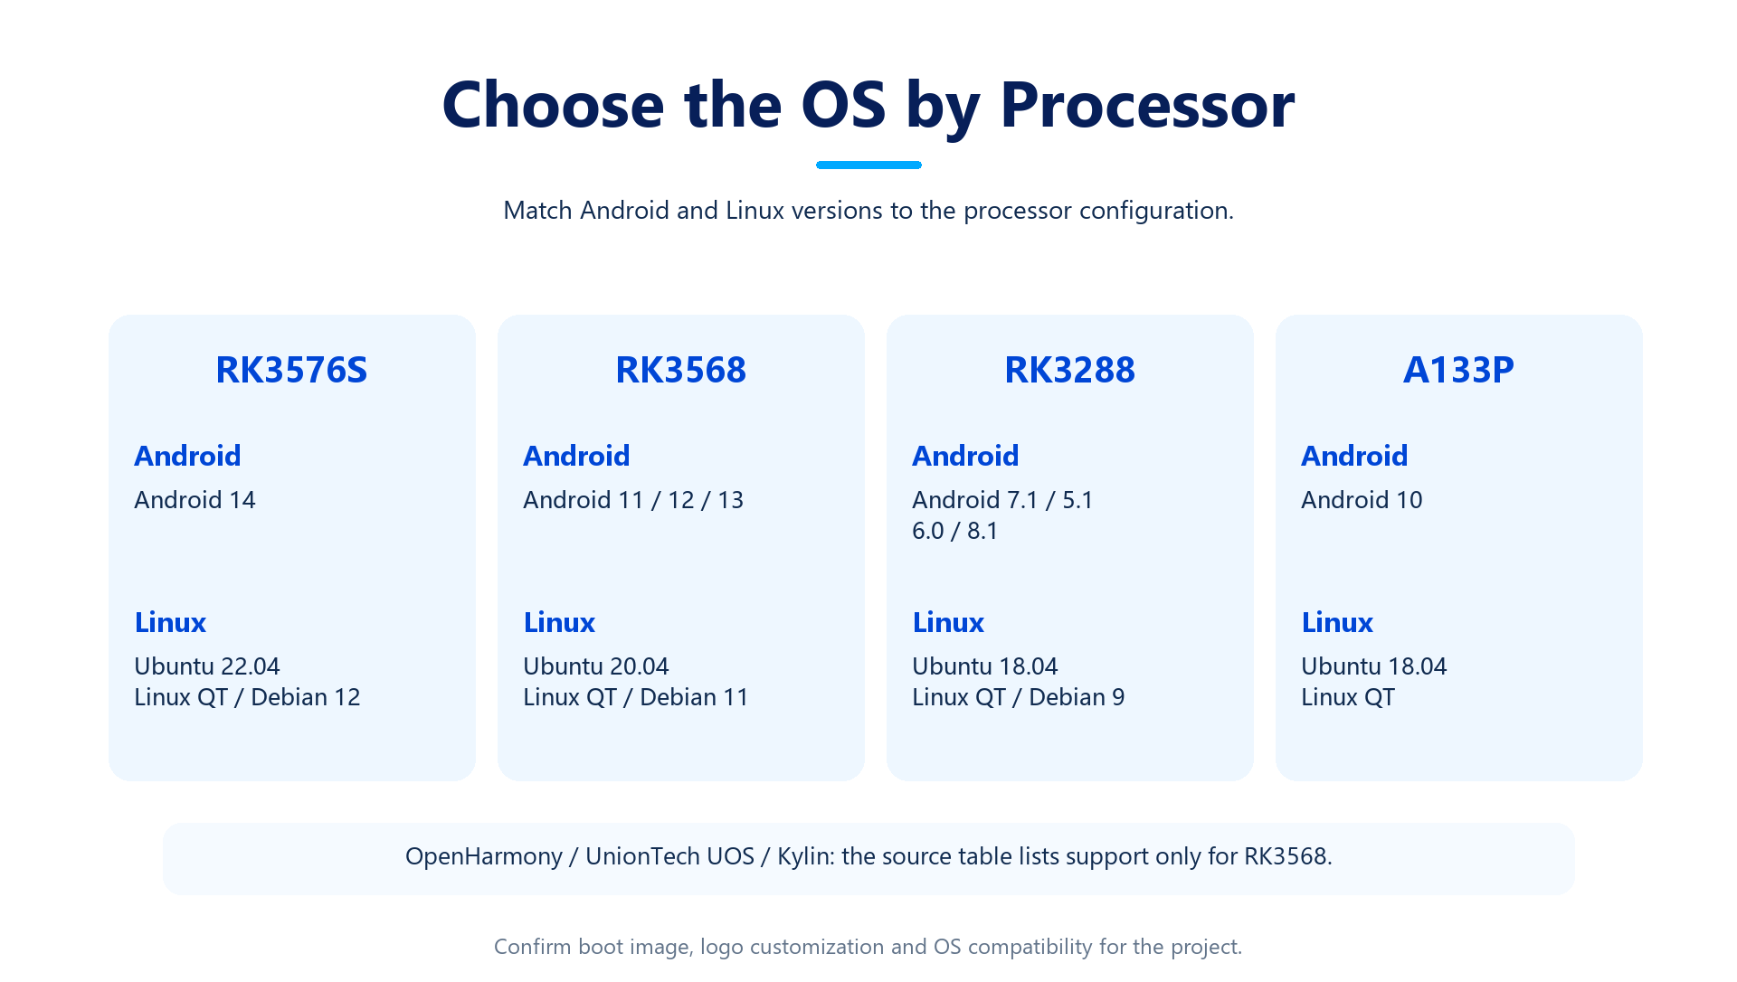Click the OpenHarmony / UnionTech UOS note banner

(868, 858)
